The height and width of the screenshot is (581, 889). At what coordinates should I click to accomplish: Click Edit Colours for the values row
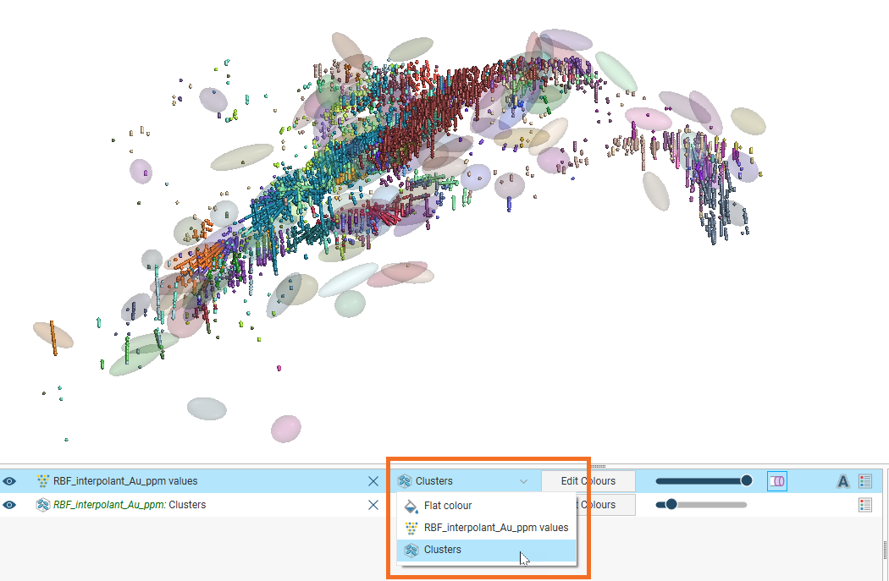pyautogui.click(x=588, y=481)
